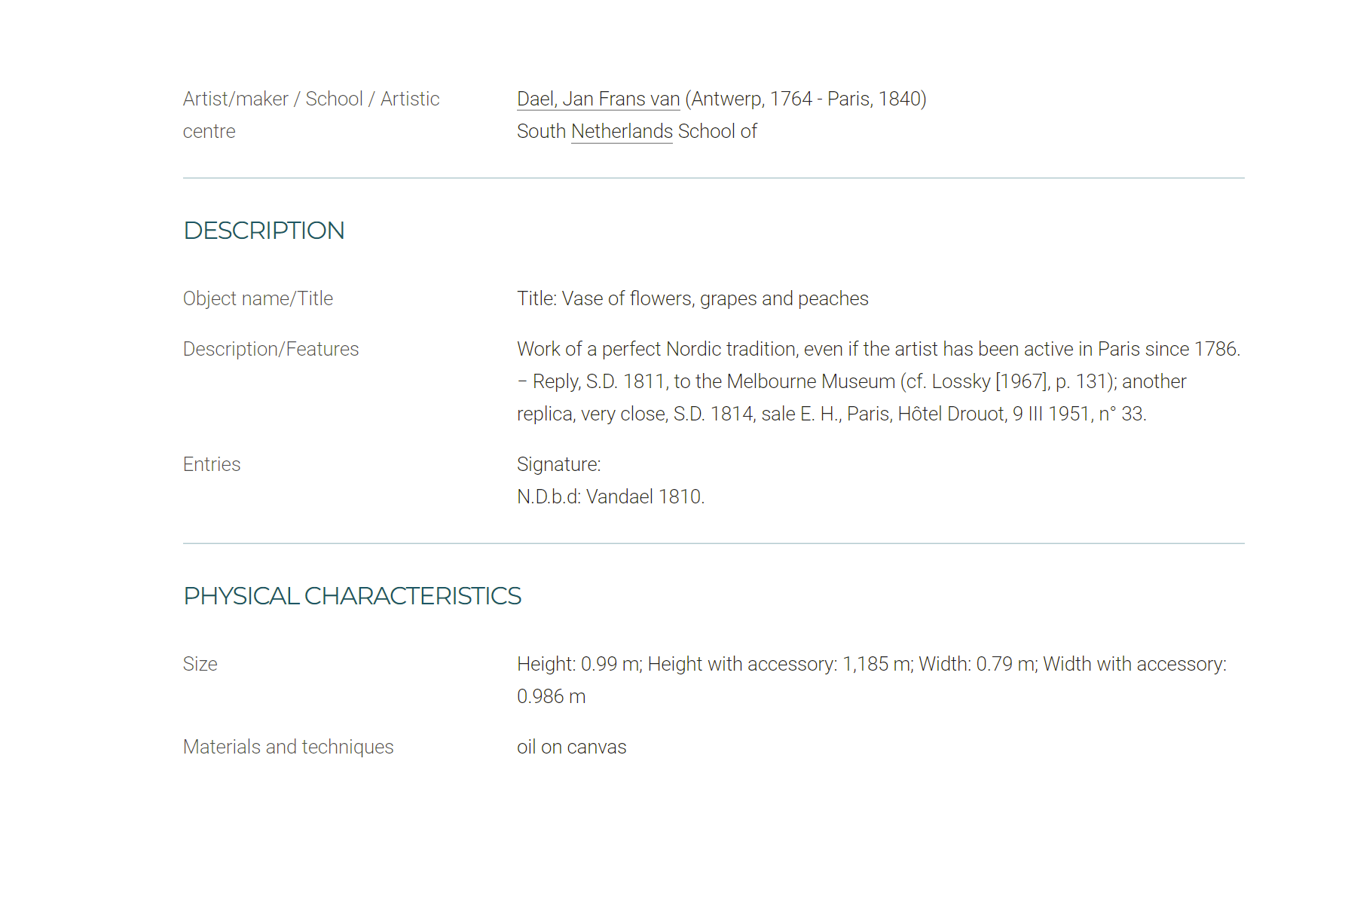Click the 'Work of a perfect Nordic tradition' sentence
The width and height of the screenshot is (1345, 905).
click(x=879, y=349)
